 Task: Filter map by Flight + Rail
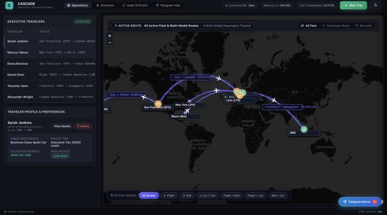point(231,195)
